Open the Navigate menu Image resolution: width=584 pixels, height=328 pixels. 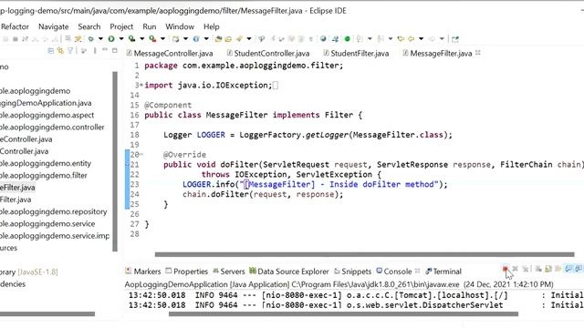(x=54, y=26)
